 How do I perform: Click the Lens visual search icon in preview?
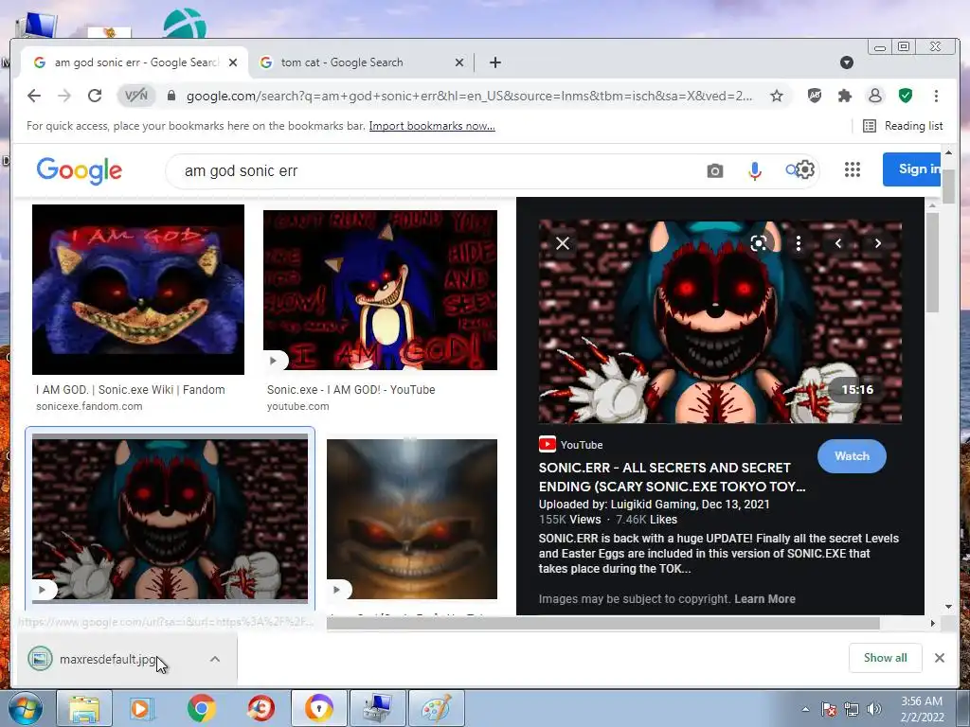click(759, 243)
